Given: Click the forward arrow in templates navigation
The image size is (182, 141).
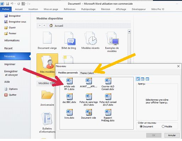Looking at the screenshot, I should click(x=44, y=25).
